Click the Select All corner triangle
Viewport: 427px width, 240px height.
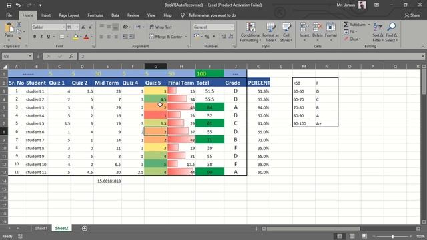coord(5,67)
